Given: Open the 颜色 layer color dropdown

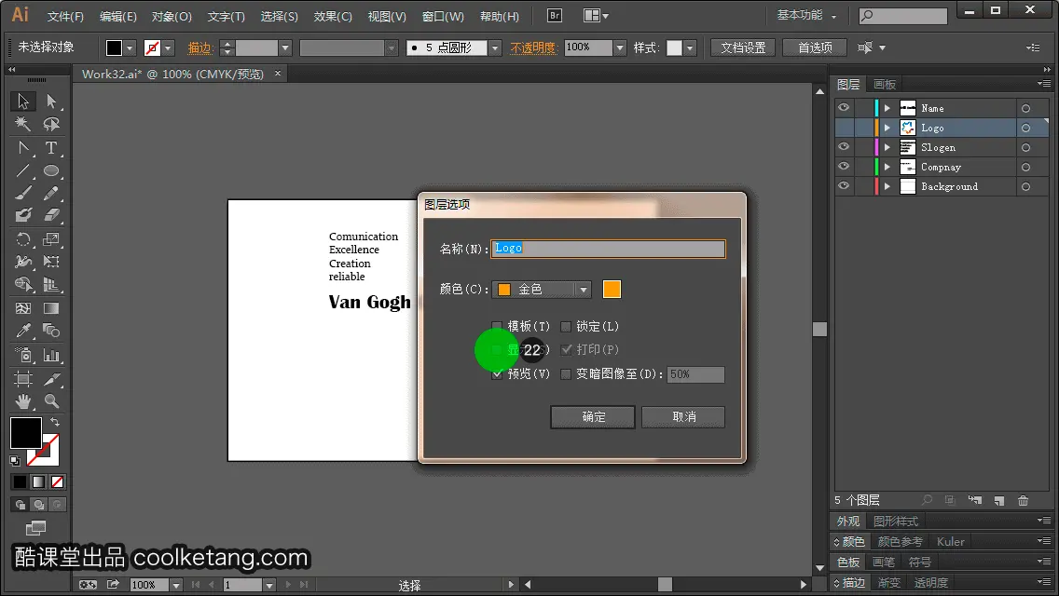Looking at the screenshot, I should [x=542, y=290].
